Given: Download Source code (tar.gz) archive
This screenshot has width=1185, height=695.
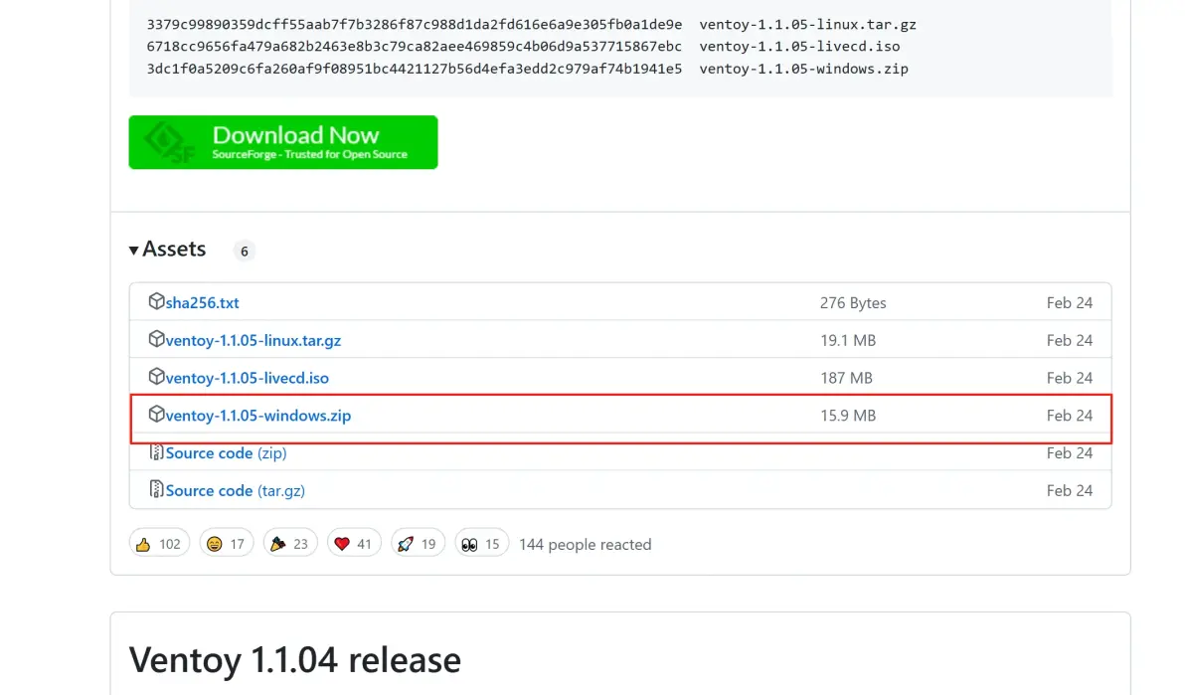Looking at the screenshot, I should coord(235,491).
